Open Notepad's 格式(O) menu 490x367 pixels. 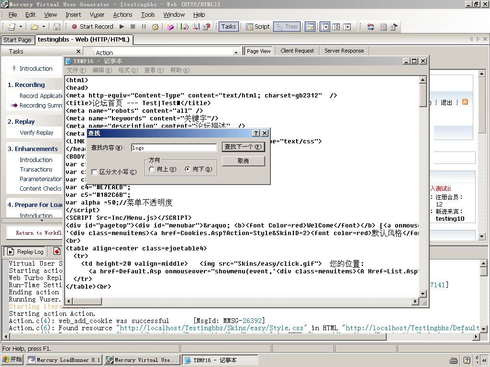point(128,70)
